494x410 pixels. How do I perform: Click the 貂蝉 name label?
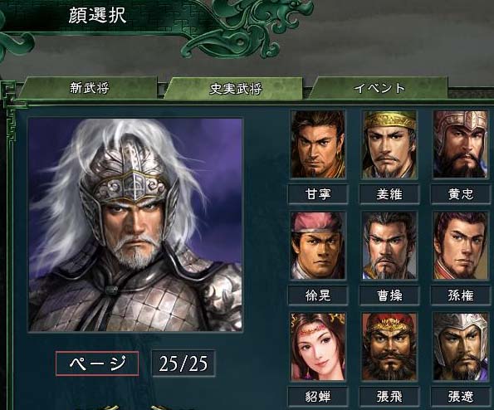click(x=318, y=397)
